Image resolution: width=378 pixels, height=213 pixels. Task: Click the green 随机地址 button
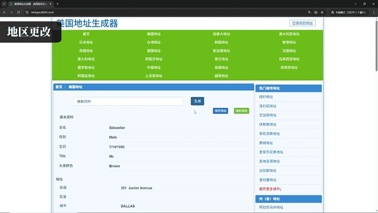[241, 111]
